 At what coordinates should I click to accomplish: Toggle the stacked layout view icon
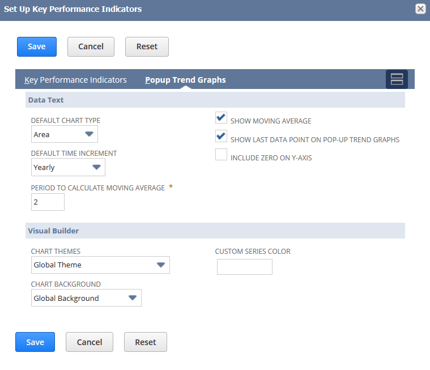point(397,79)
